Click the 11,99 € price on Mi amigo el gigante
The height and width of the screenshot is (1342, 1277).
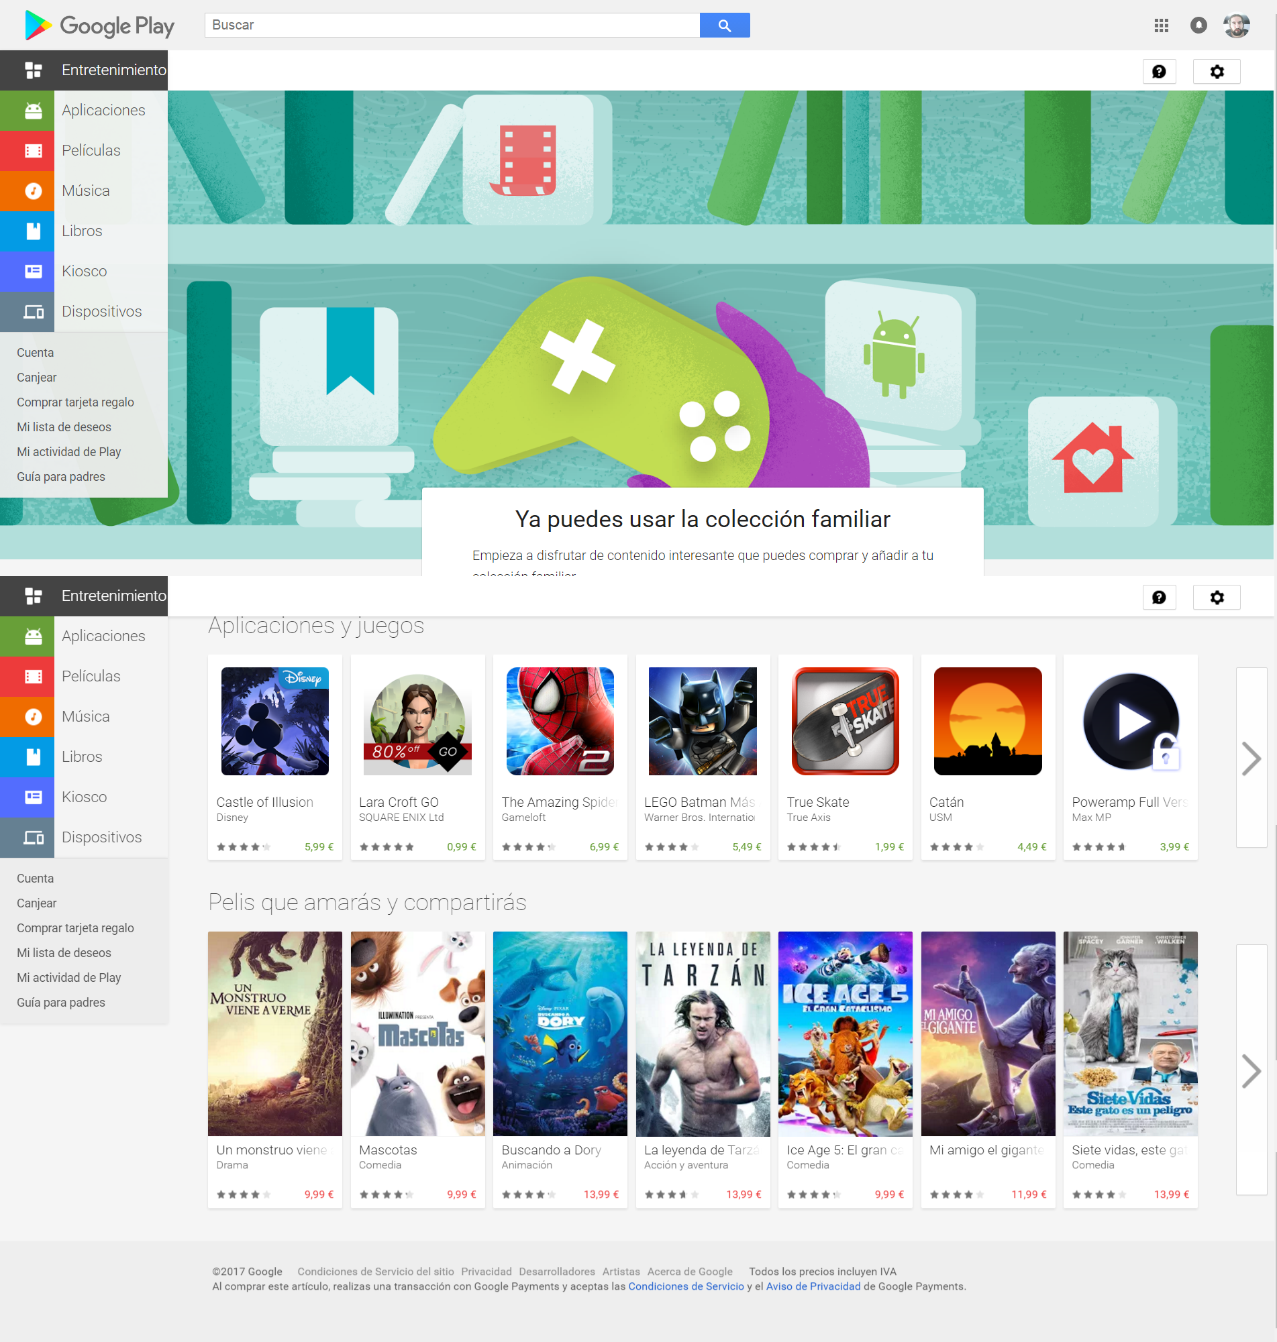(1029, 1194)
